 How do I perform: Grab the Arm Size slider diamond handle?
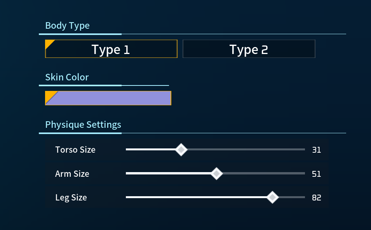click(x=216, y=174)
